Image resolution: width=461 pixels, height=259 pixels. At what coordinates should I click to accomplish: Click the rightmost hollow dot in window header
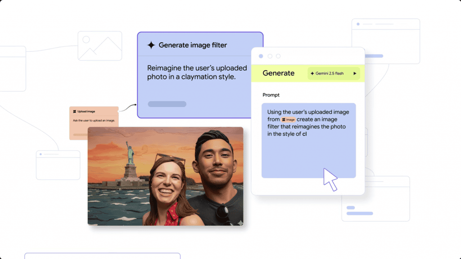click(278, 56)
